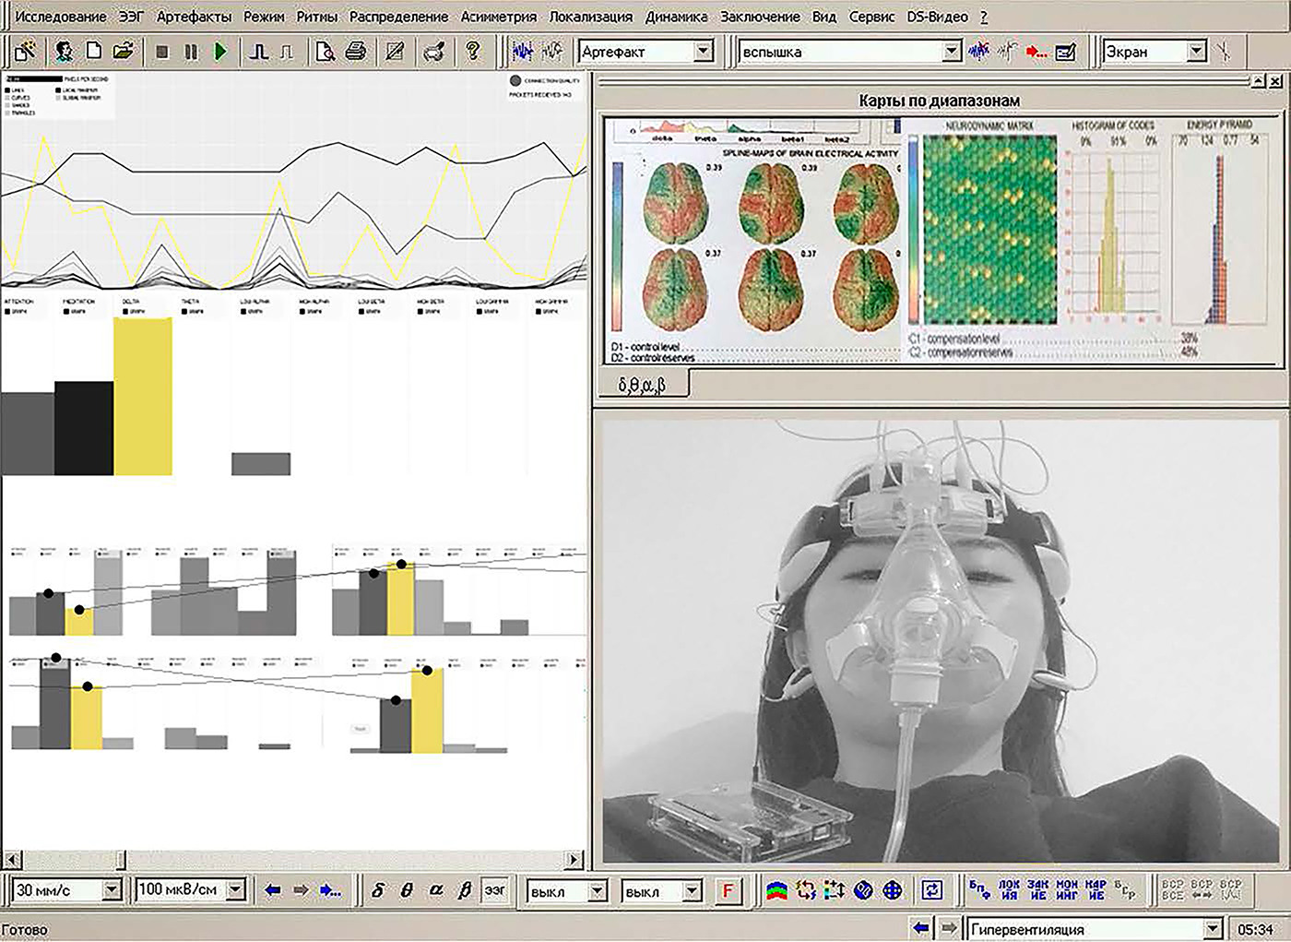Viewport: 1291px width, 942px height.
Task: Click the blue-yellow arrows marker icon
Action: click(x=835, y=890)
